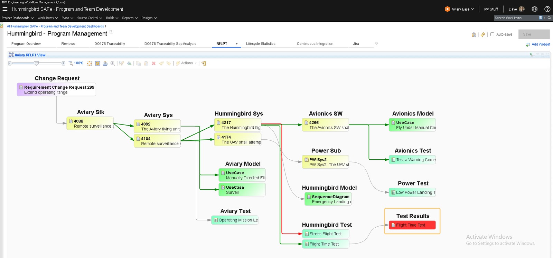Screen dimensions: 553x258
Task: Select the red Flight Time Test result node
Action: pos(412,225)
